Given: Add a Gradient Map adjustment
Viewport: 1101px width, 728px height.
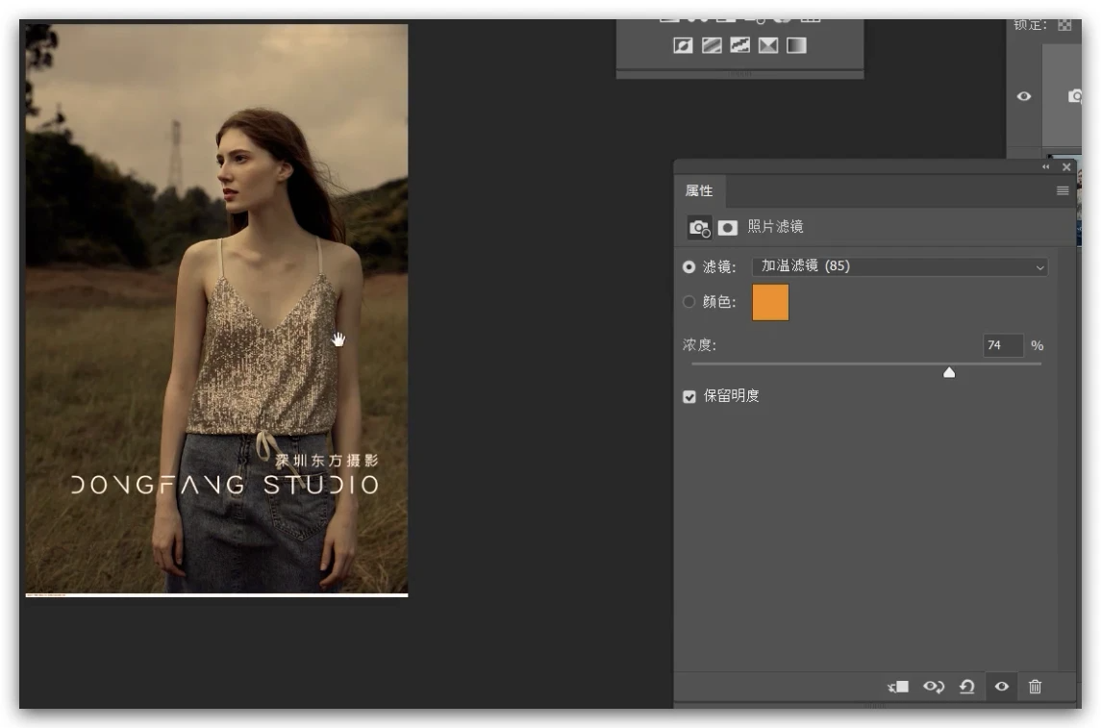Looking at the screenshot, I should pos(796,45).
